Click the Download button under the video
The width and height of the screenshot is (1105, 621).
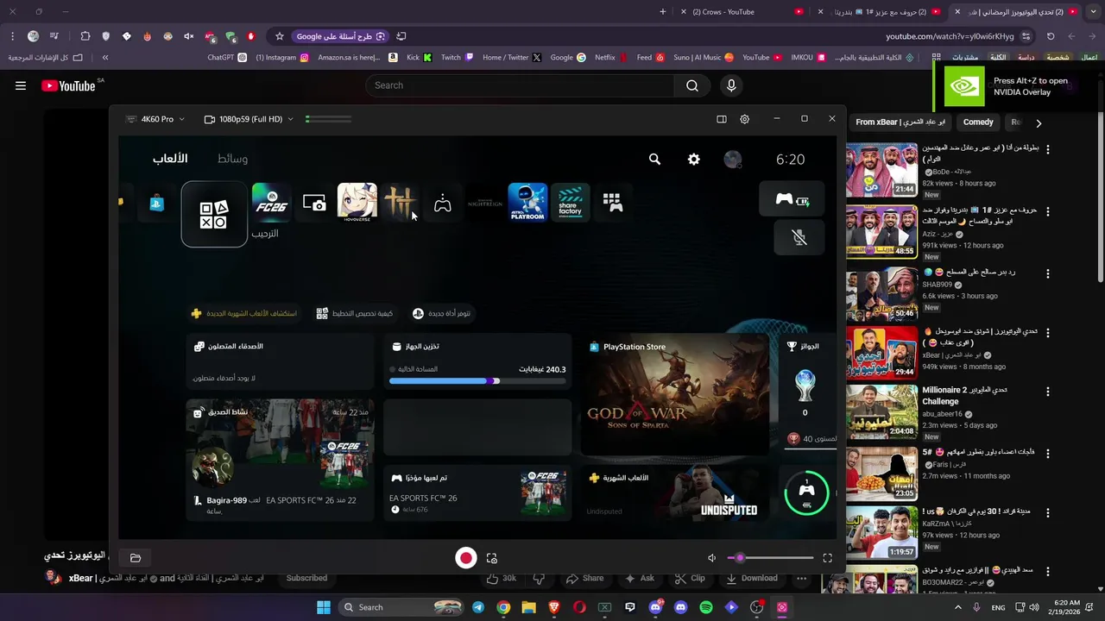(x=751, y=578)
